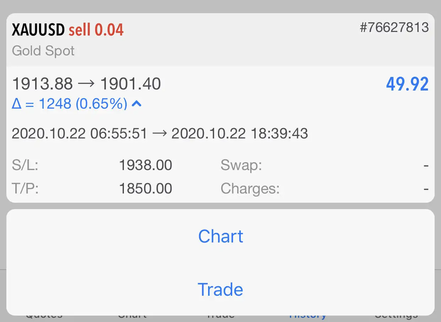Switch to the Quotes tab behind sheet

pos(44,316)
